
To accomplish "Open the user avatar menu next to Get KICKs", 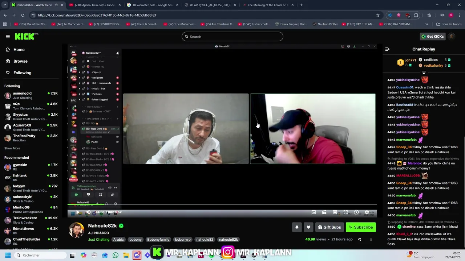I will pos(452,36).
